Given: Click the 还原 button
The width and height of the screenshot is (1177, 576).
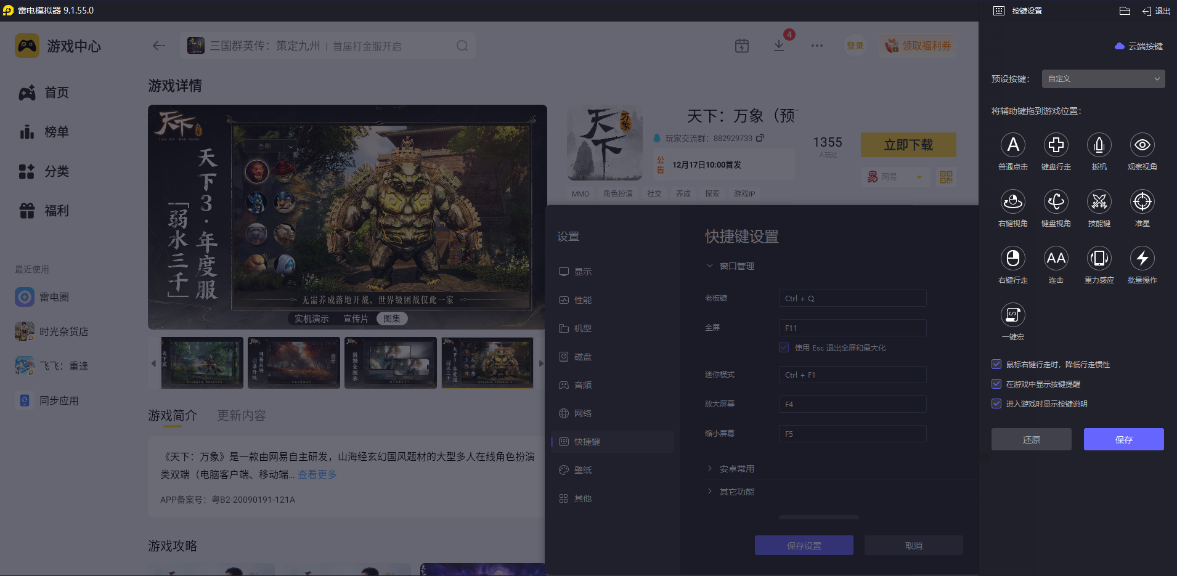Looking at the screenshot, I should (x=1032, y=439).
